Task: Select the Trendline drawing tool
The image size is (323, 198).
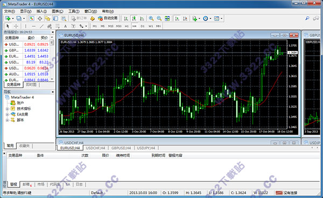Action: [x=42, y=26]
